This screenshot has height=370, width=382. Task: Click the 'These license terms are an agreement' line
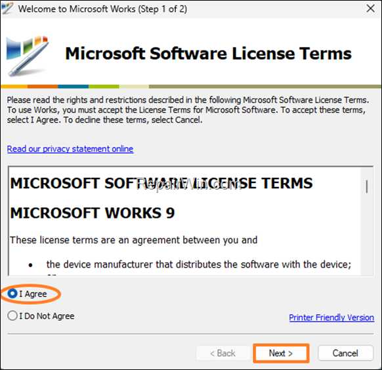point(133,240)
